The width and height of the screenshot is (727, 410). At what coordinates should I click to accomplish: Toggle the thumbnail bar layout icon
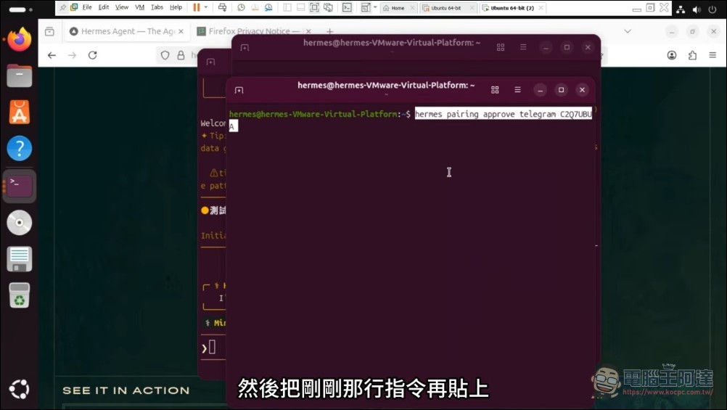coord(300,7)
